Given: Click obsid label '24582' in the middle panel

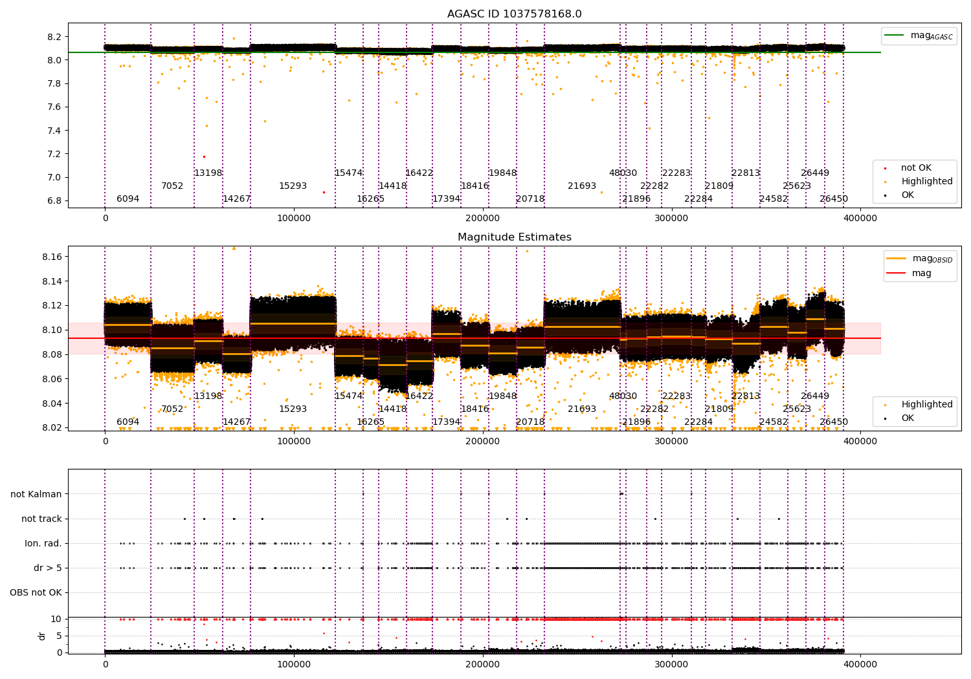Looking at the screenshot, I should (x=774, y=422).
